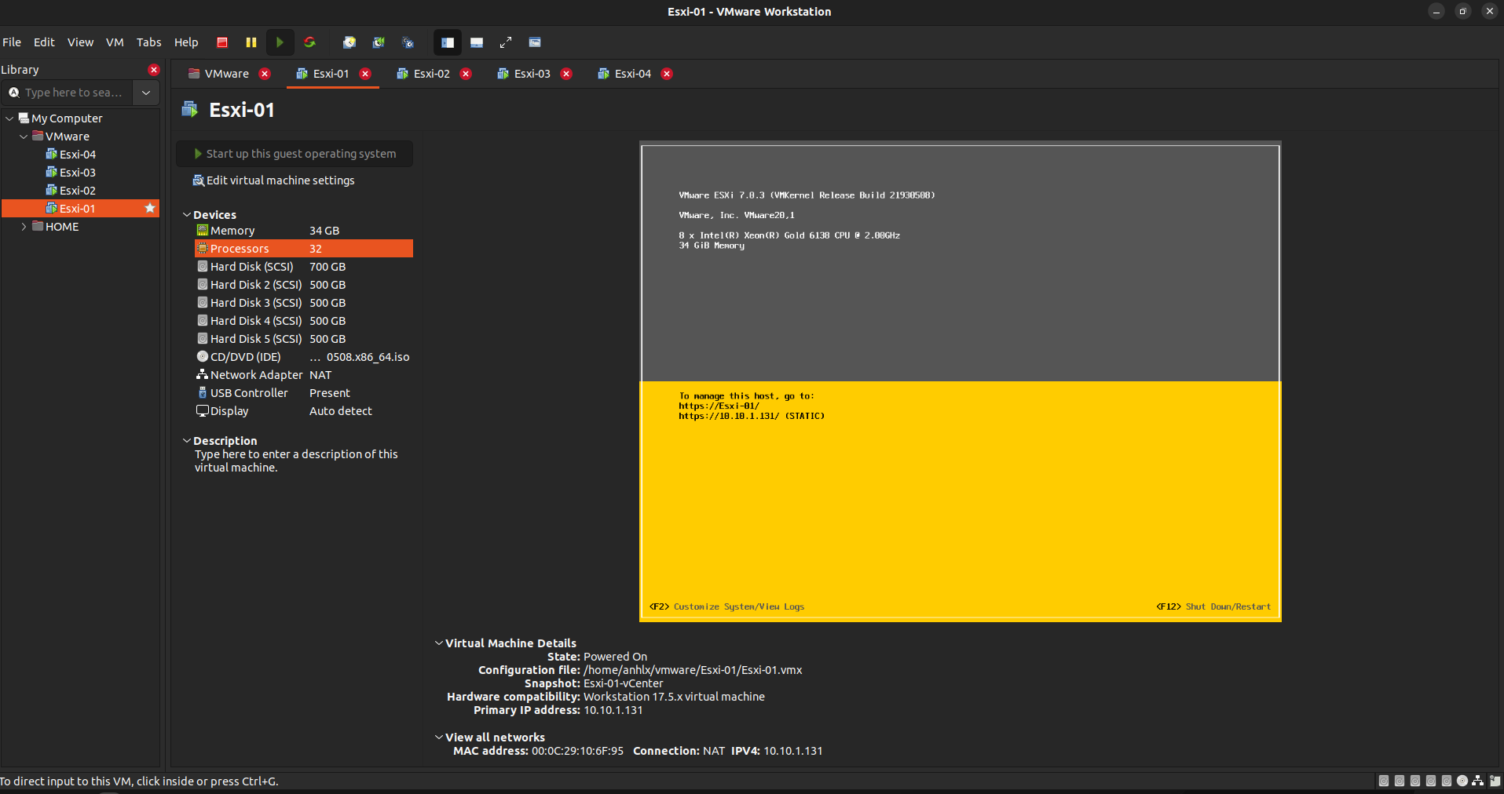Open the library search dropdown arrow
The height and width of the screenshot is (794, 1504).
pos(146,93)
